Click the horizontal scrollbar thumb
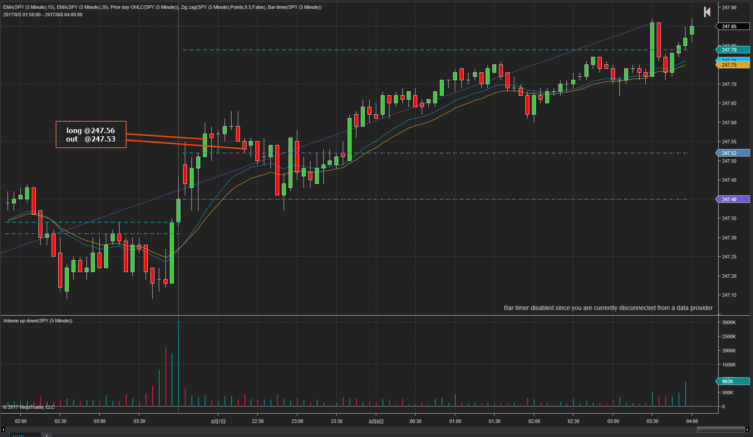753x437 pixels. (x=721, y=429)
